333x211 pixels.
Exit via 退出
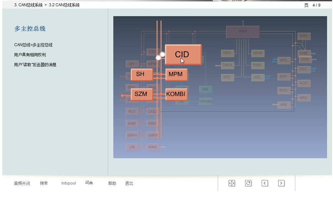(129, 183)
